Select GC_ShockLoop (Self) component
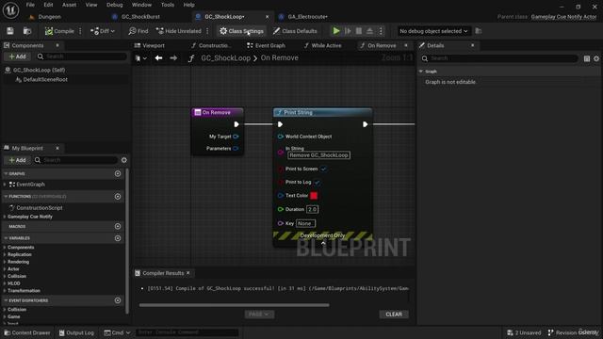Viewport: 603px width, 339px height. [x=39, y=70]
